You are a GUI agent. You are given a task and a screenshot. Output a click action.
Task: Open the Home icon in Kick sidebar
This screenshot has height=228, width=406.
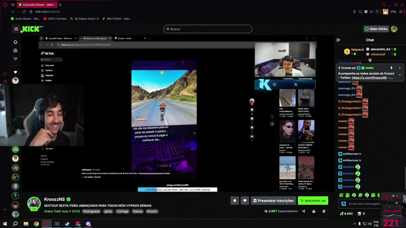(x=15, y=42)
